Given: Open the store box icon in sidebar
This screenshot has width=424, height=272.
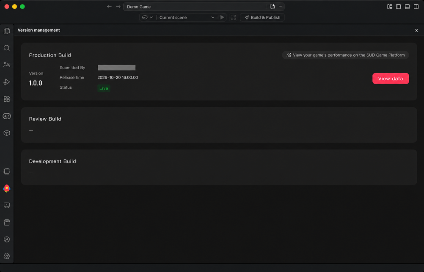Looking at the screenshot, I should pyautogui.click(x=7, y=222).
